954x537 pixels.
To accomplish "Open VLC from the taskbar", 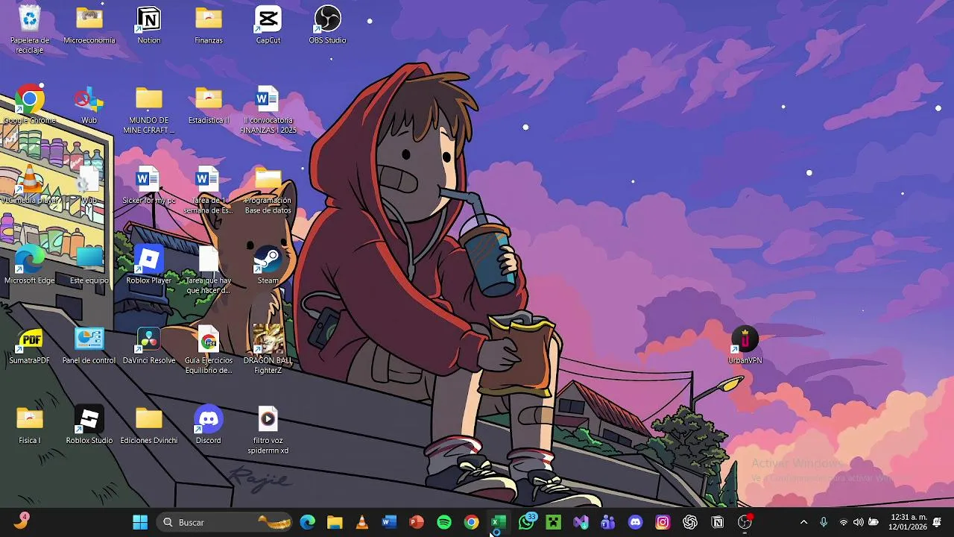I will click(362, 522).
